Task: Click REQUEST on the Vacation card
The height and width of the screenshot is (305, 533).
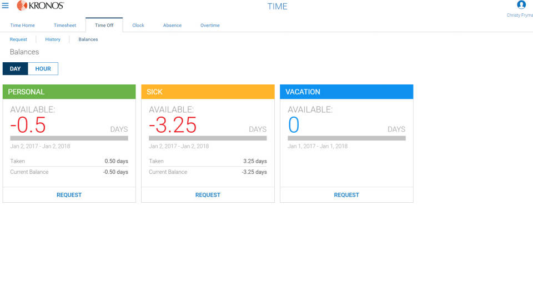Action: click(x=346, y=195)
